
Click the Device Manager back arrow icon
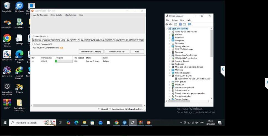pos(167,24)
